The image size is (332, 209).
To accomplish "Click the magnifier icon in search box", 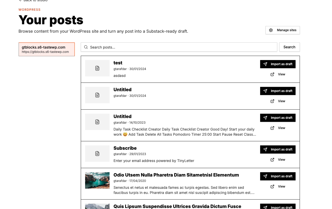I will (86, 47).
